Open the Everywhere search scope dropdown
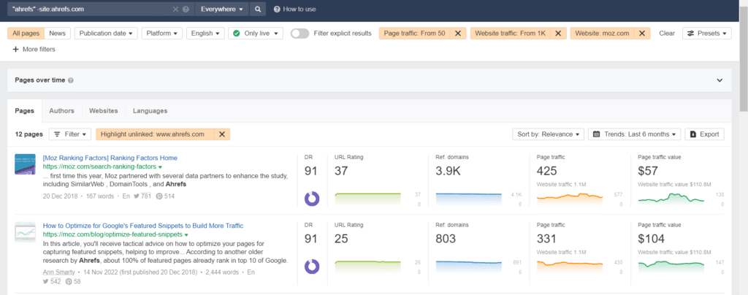Viewport: 748px width, 295px height. tap(222, 9)
